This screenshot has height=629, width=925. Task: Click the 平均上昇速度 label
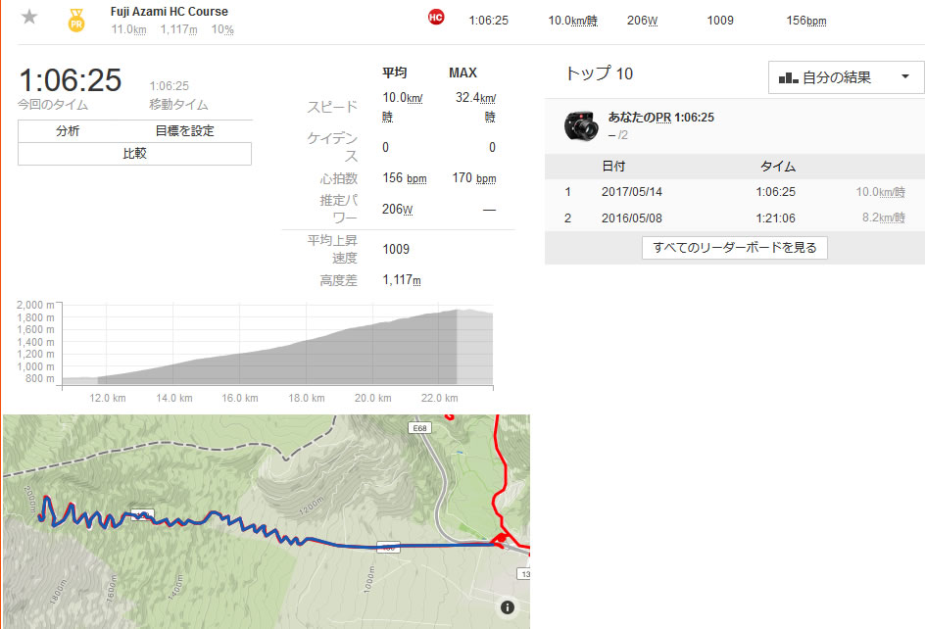(332, 249)
